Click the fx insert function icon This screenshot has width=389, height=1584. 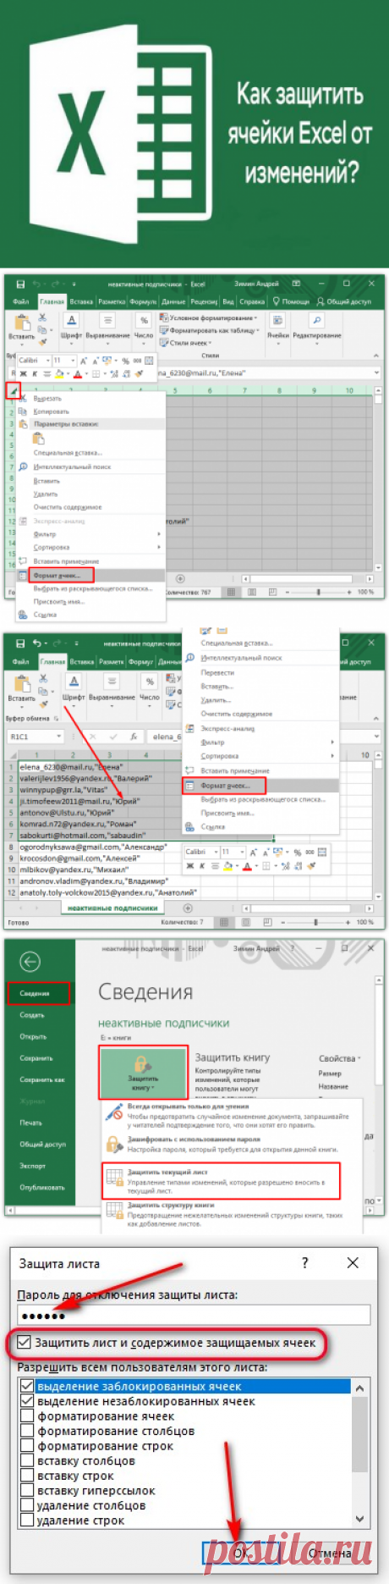click(x=134, y=737)
